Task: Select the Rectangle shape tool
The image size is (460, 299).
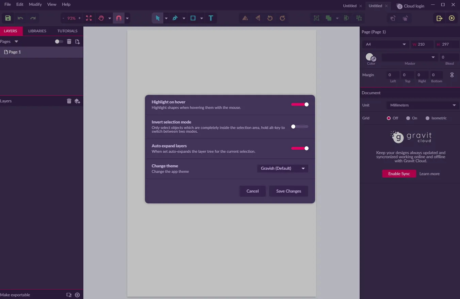Action: point(193,18)
